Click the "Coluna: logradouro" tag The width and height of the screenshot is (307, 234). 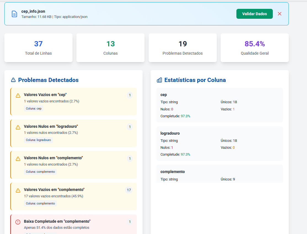pyautogui.click(x=38, y=140)
